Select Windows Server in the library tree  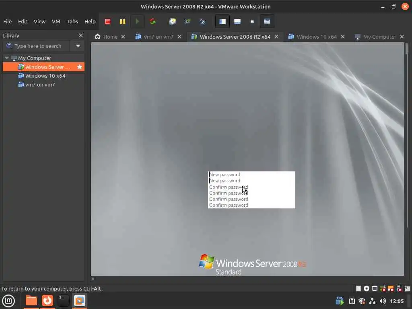pyautogui.click(x=43, y=67)
